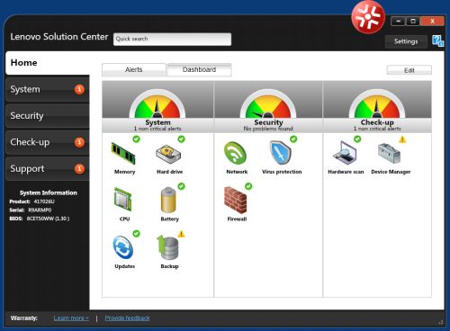Launch the Hardware scan icon

pos(345,153)
